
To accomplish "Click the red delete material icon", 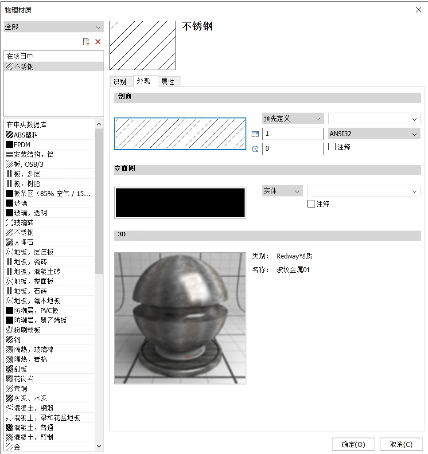I will pyautogui.click(x=98, y=42).
